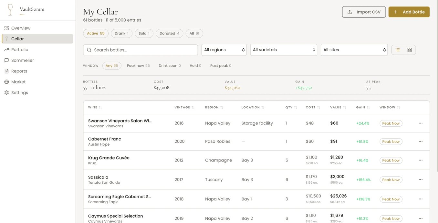This screenshot has width=438, height=223.
Task: Click Peak Now badge in Sassicaia row
Action: click(x=391, y=180)
